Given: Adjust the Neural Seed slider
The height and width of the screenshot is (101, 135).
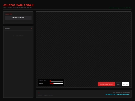Looking at the screenshot, I should click(56, 81).
